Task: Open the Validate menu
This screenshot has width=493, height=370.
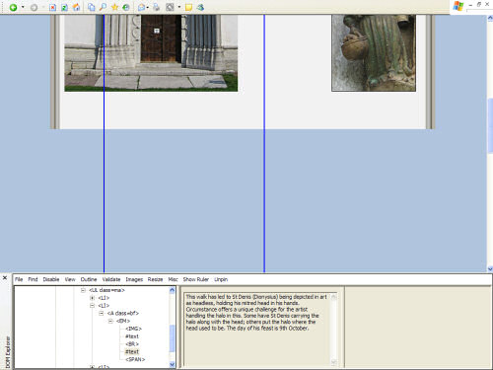Action: click(x=111, y=279)
